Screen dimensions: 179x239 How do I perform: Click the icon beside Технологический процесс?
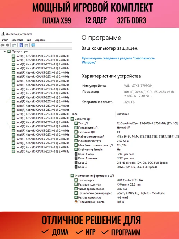coord(76,193)
